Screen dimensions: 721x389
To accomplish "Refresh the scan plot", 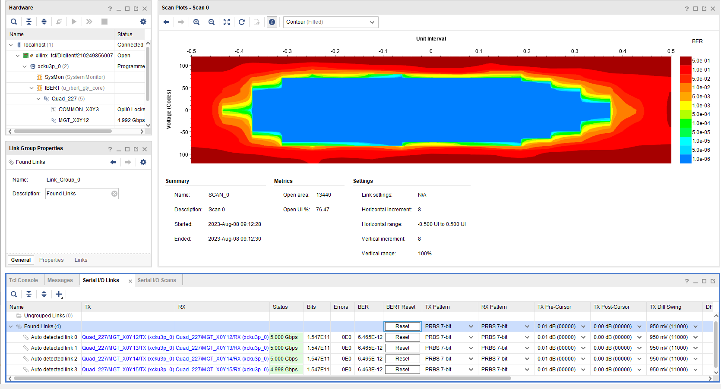I will [242, 22].
